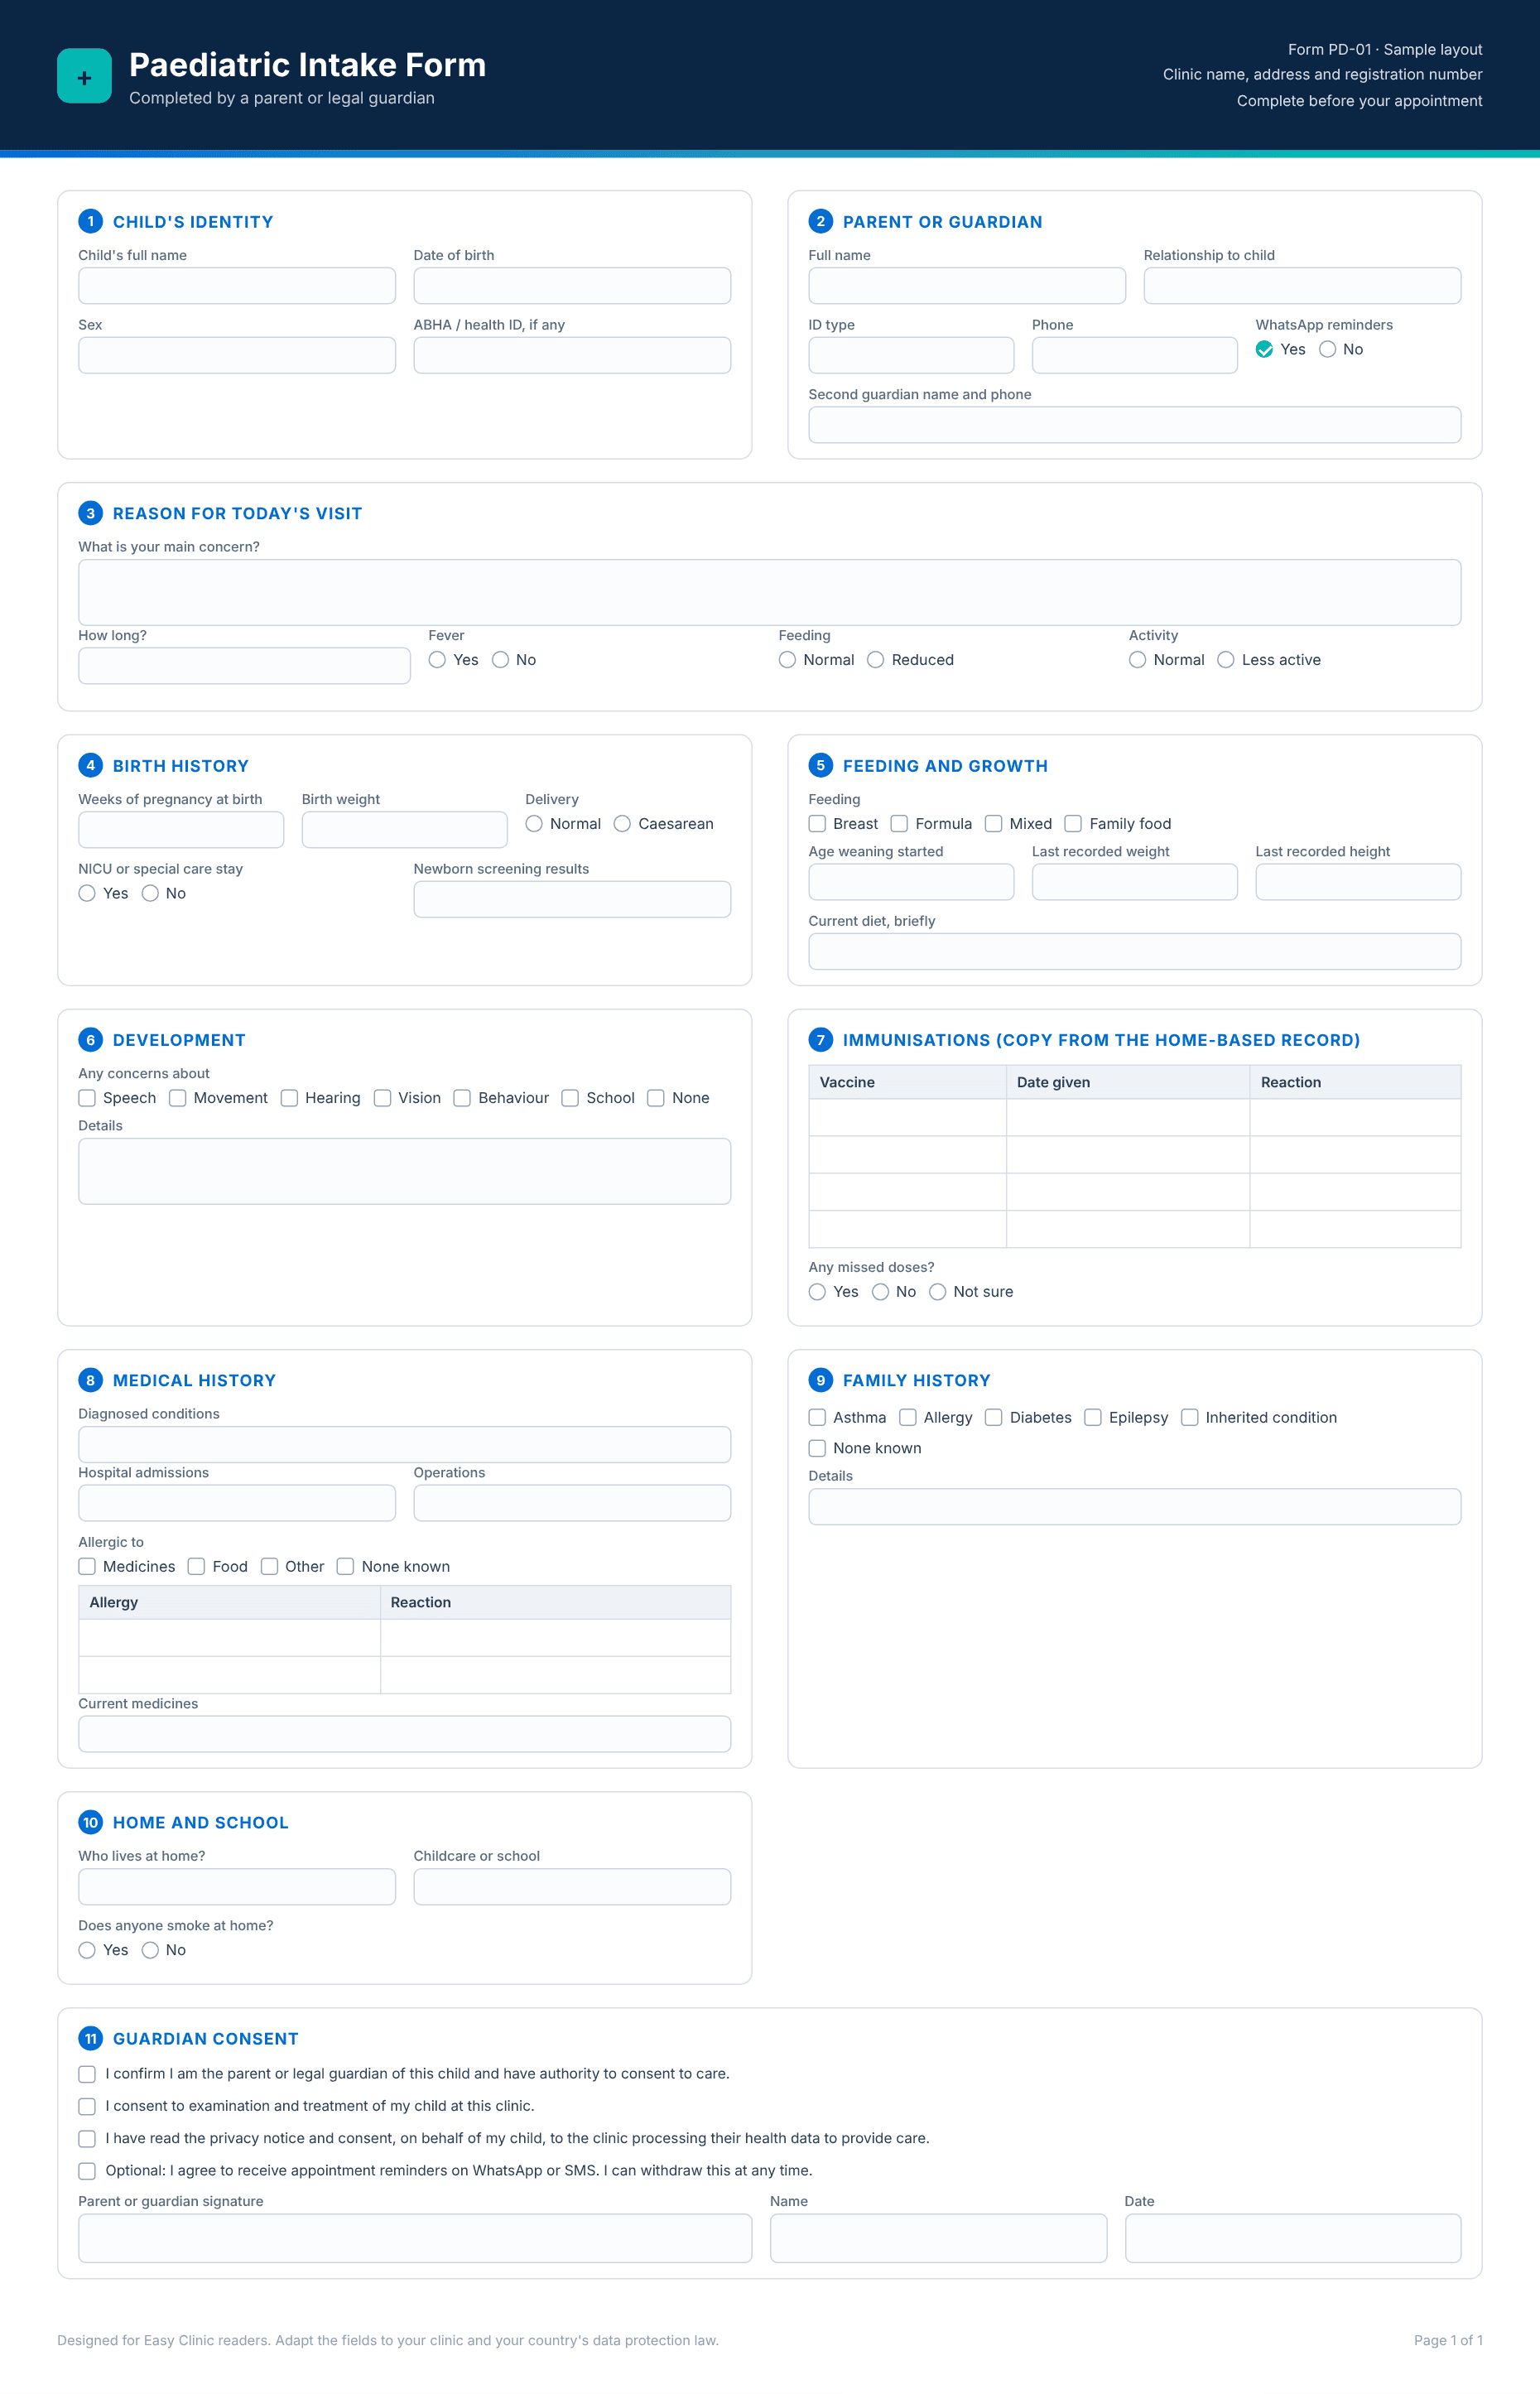The width and height of the screenshot is (1540, 2394).
Task: Tick consent to examination and treatment checkbox
Action: point(87,2106)
